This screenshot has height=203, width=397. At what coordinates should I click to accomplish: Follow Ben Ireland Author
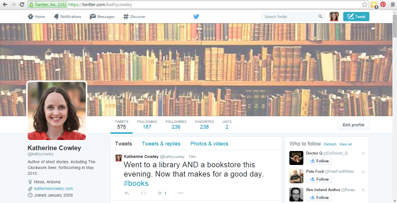[x=319, y=197]
